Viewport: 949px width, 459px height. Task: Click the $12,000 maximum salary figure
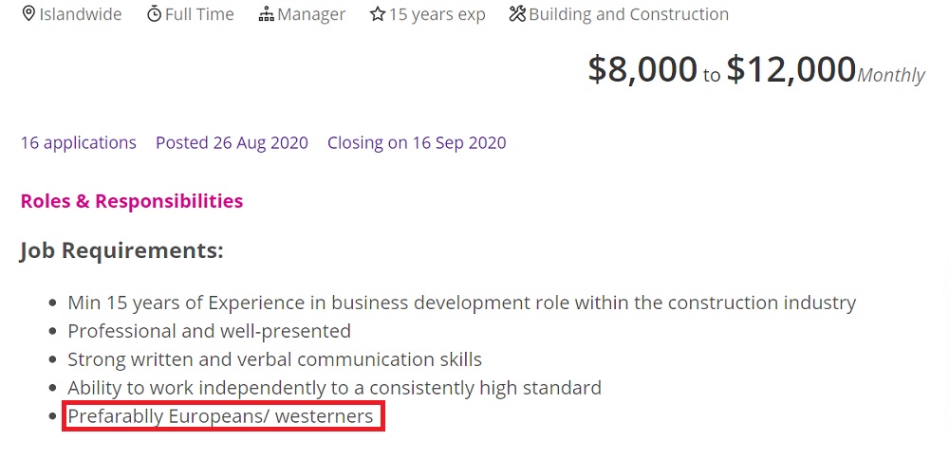[791, 68]
